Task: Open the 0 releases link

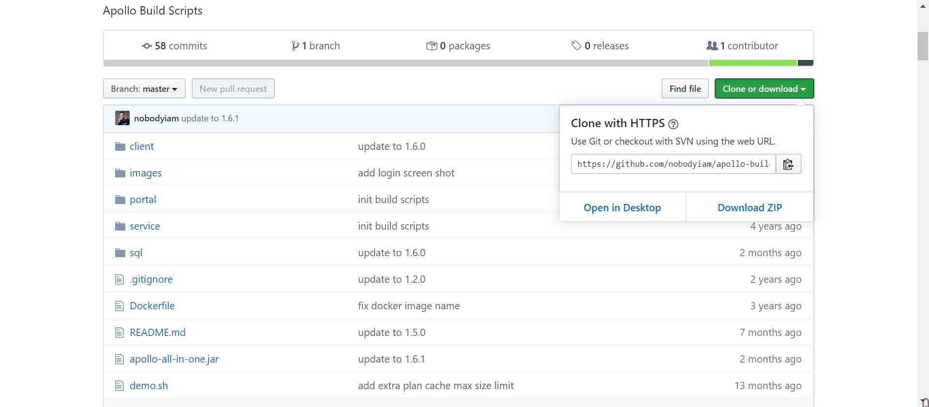Action: (600, 46)
